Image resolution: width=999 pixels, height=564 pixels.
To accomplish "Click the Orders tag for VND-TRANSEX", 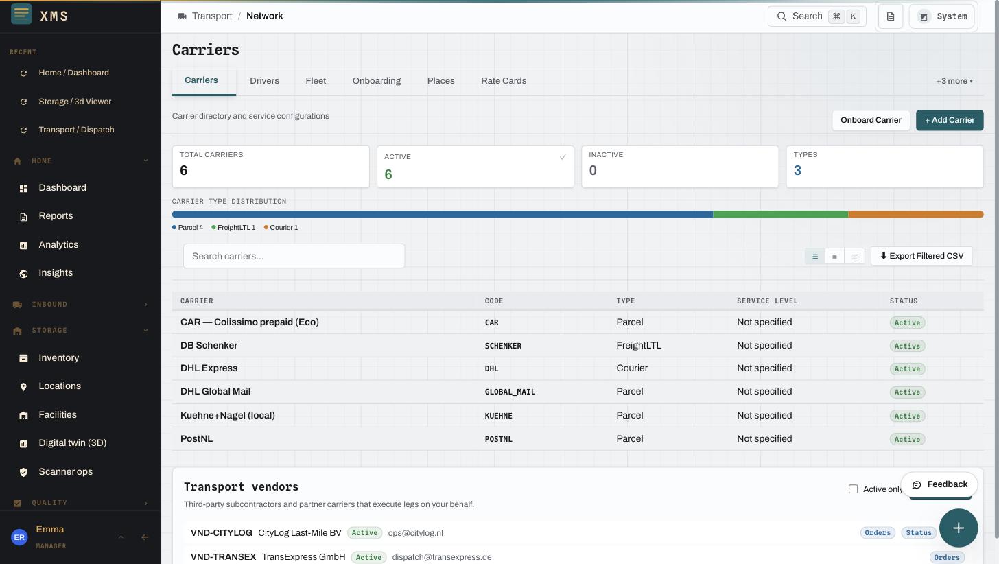I will pos(947,557).
